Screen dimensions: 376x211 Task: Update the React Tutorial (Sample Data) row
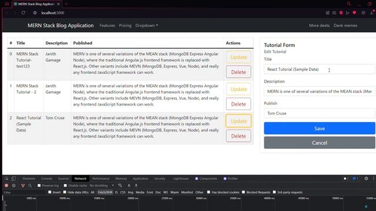pyautogui.click(x=239, y=121)
